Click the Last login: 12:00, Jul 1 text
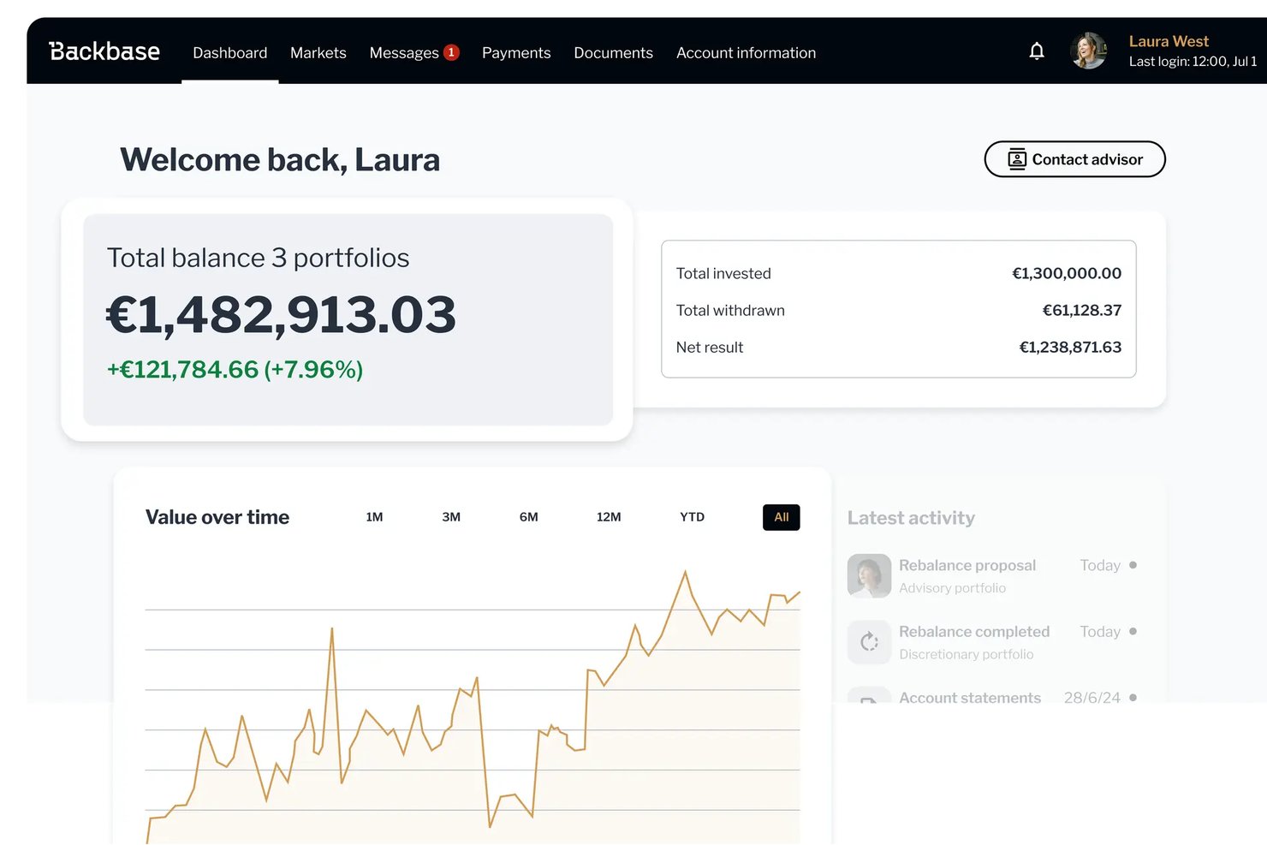Image resolution: width=1267 pixels, height=845 pixels. [x=1193, y=62]
